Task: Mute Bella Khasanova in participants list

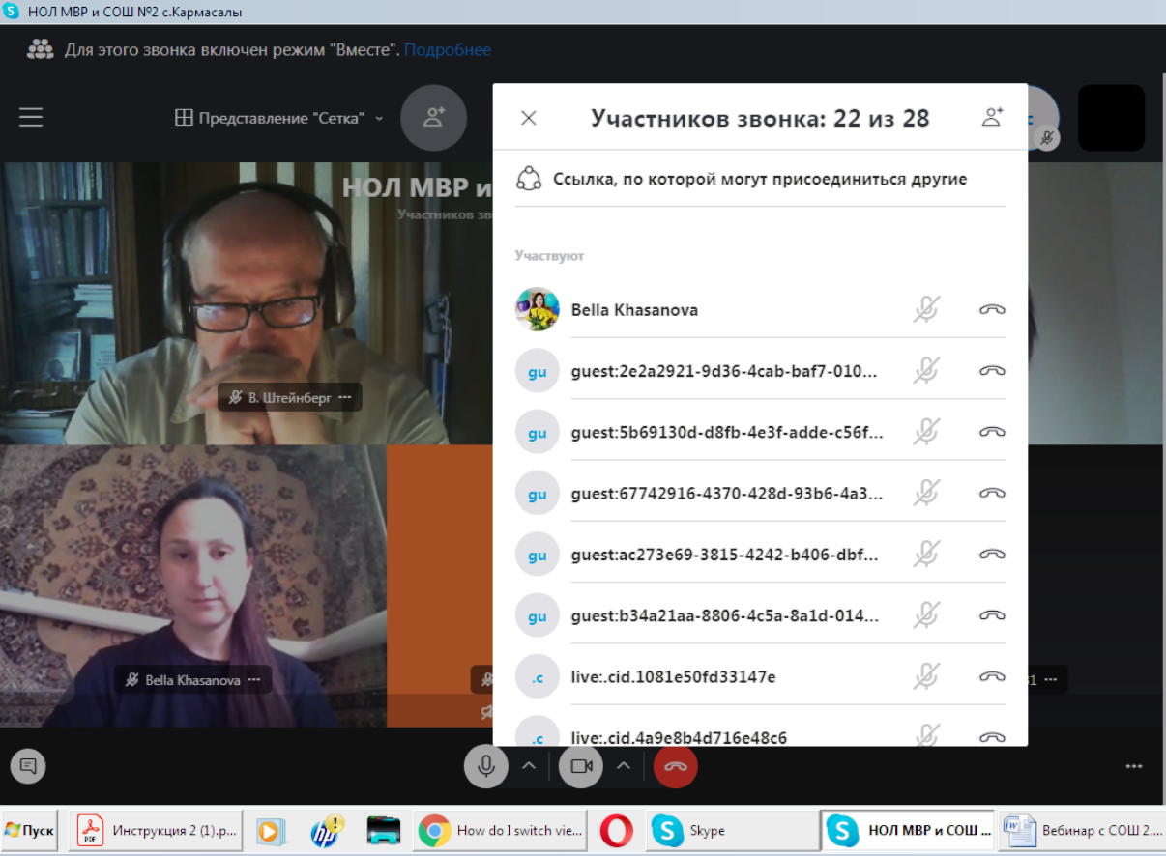Action: (x=926, y=310)
